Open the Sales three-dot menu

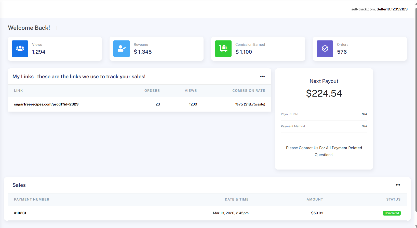398,185
